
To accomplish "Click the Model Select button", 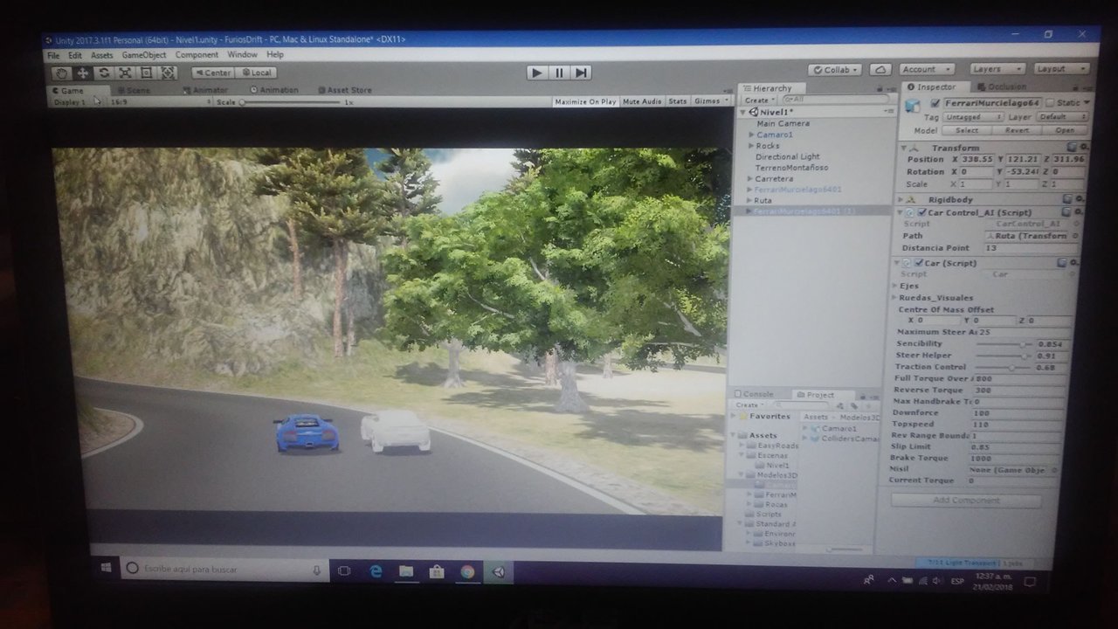I will point(967,129).
